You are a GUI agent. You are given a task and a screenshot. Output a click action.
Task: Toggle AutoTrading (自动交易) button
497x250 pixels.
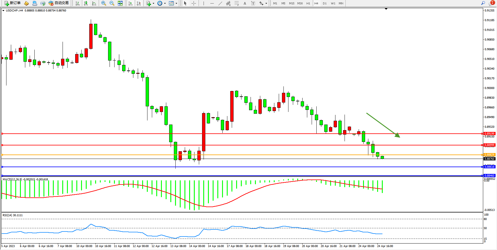[x=59, y=3]
